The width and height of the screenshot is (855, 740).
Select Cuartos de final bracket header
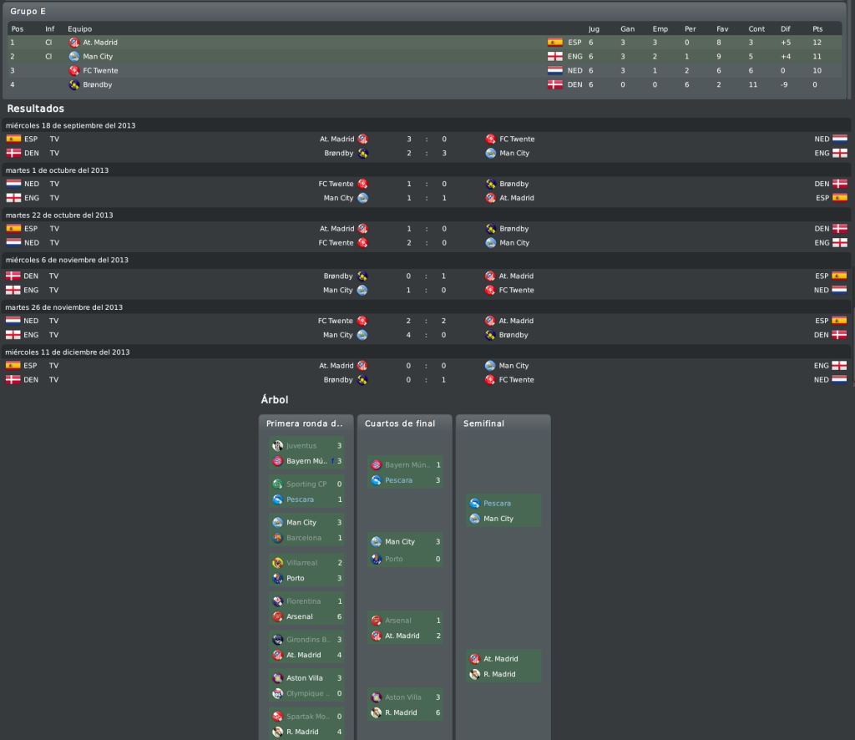400,423
